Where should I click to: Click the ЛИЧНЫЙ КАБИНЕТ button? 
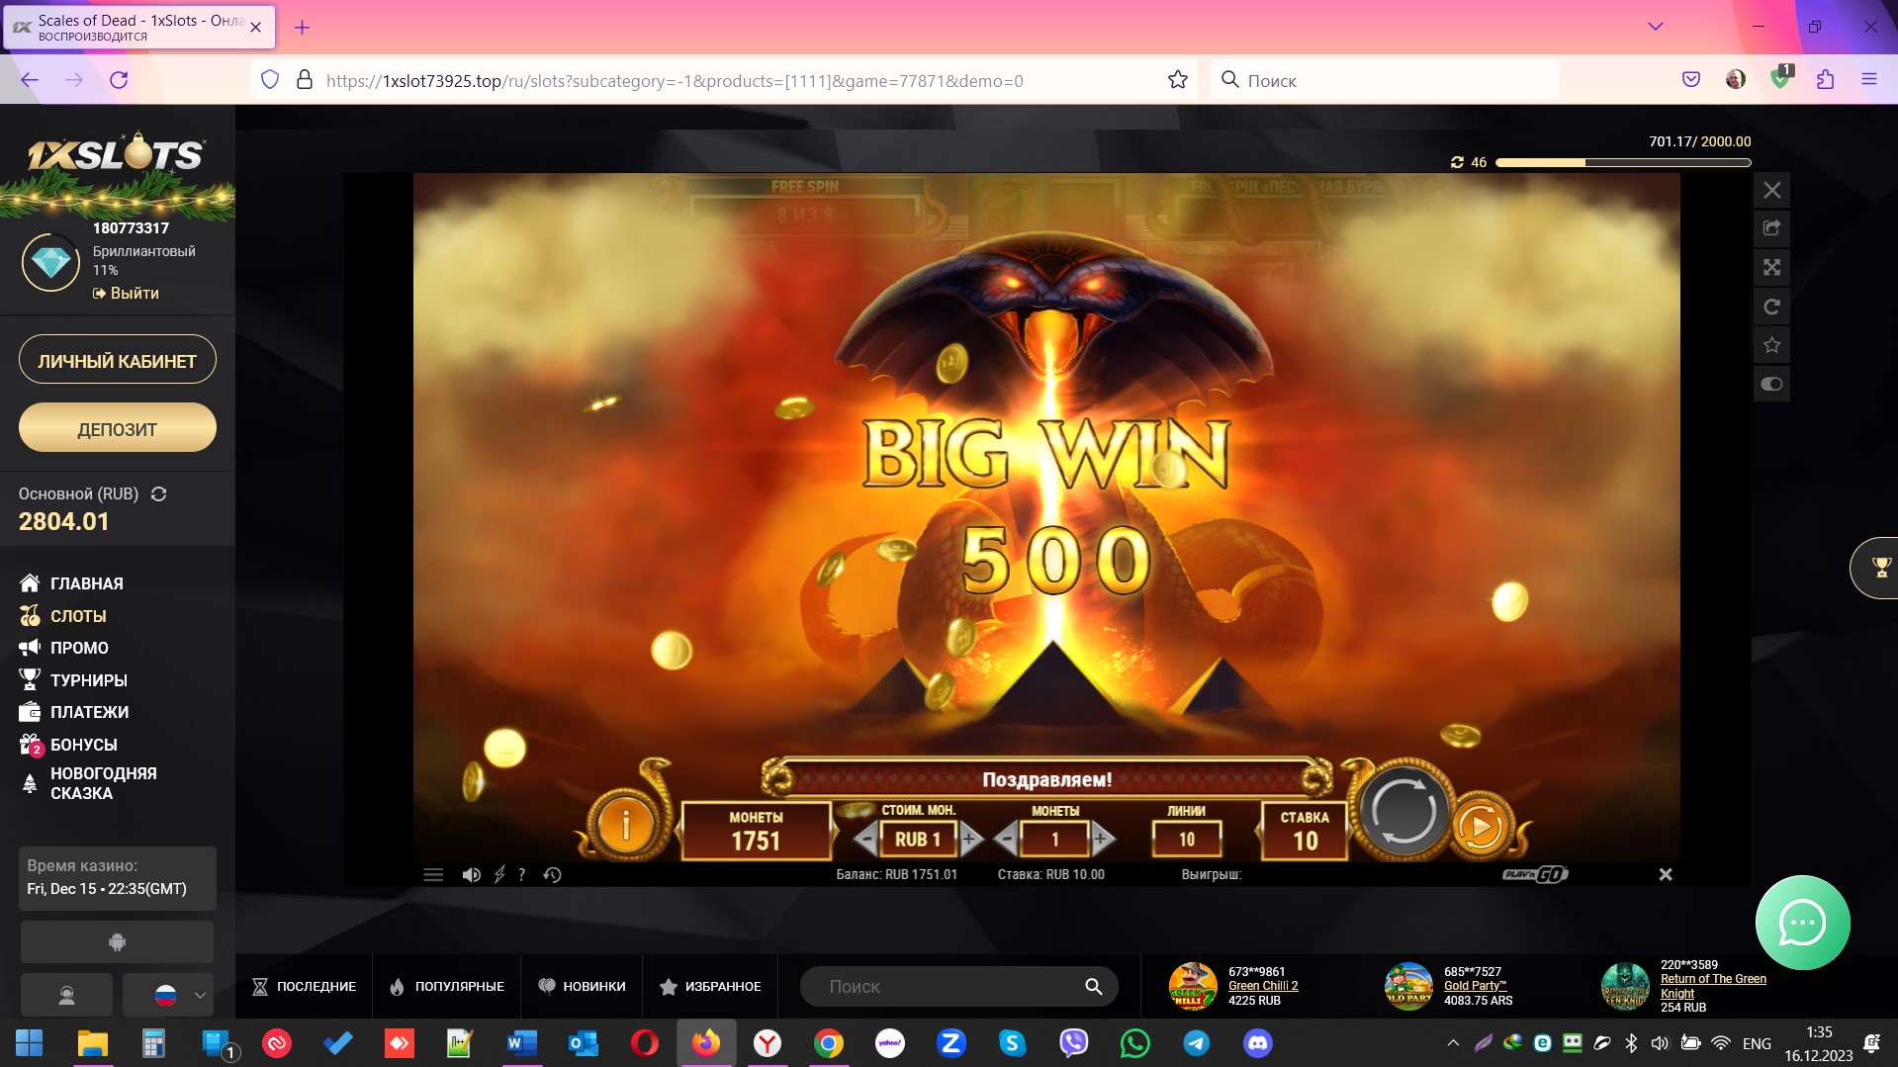point(117,360)
